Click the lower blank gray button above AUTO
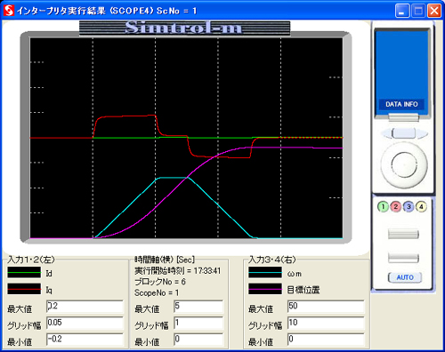This screenshot has width=445, height=352. pos(403,258)
